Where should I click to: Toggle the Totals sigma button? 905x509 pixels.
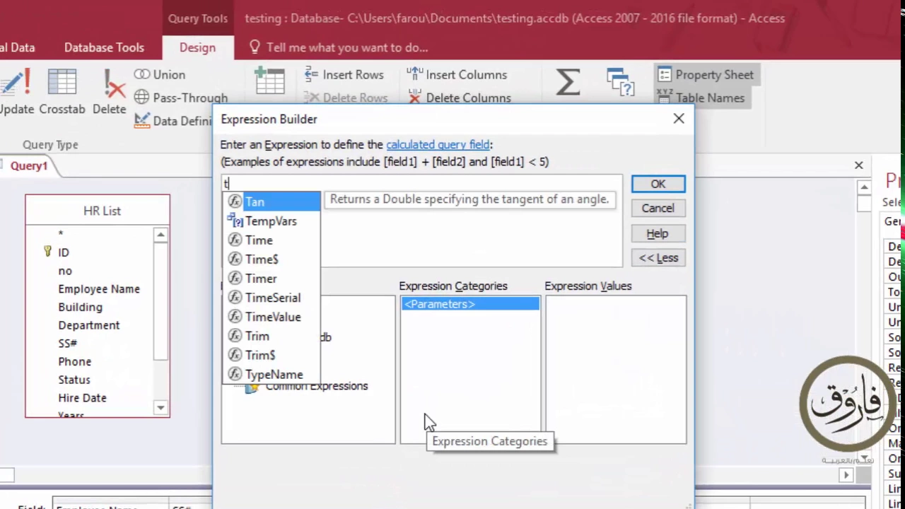click(x=568, y=82)
